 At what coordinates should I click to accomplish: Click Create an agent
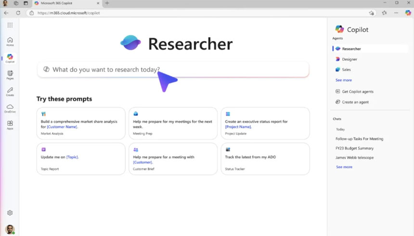click(352, 102)
